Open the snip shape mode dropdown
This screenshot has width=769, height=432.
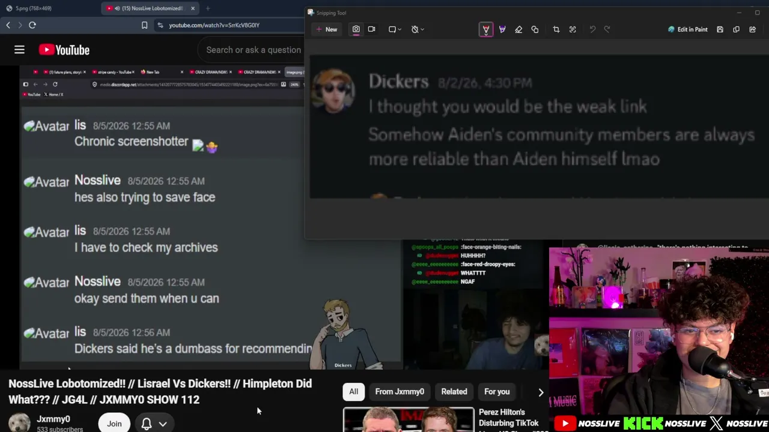pos(394,29)
